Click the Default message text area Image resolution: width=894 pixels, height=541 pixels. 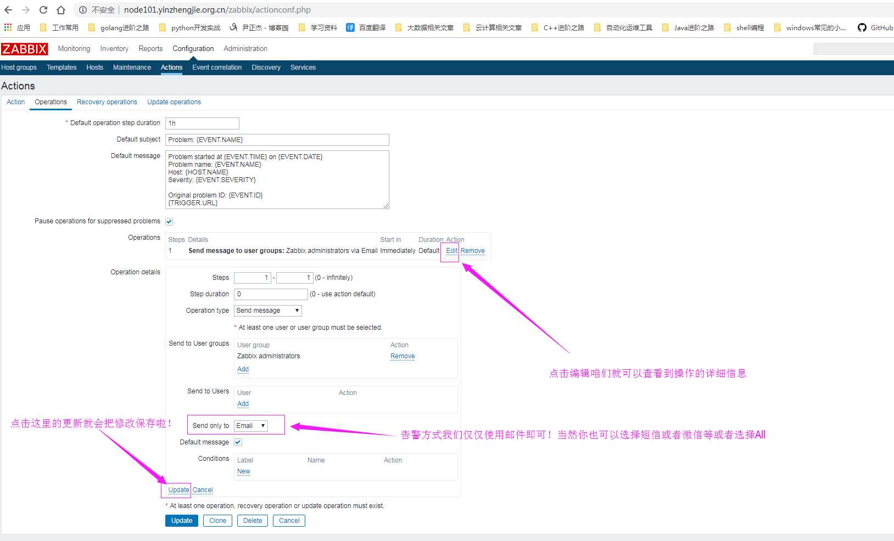277,180
